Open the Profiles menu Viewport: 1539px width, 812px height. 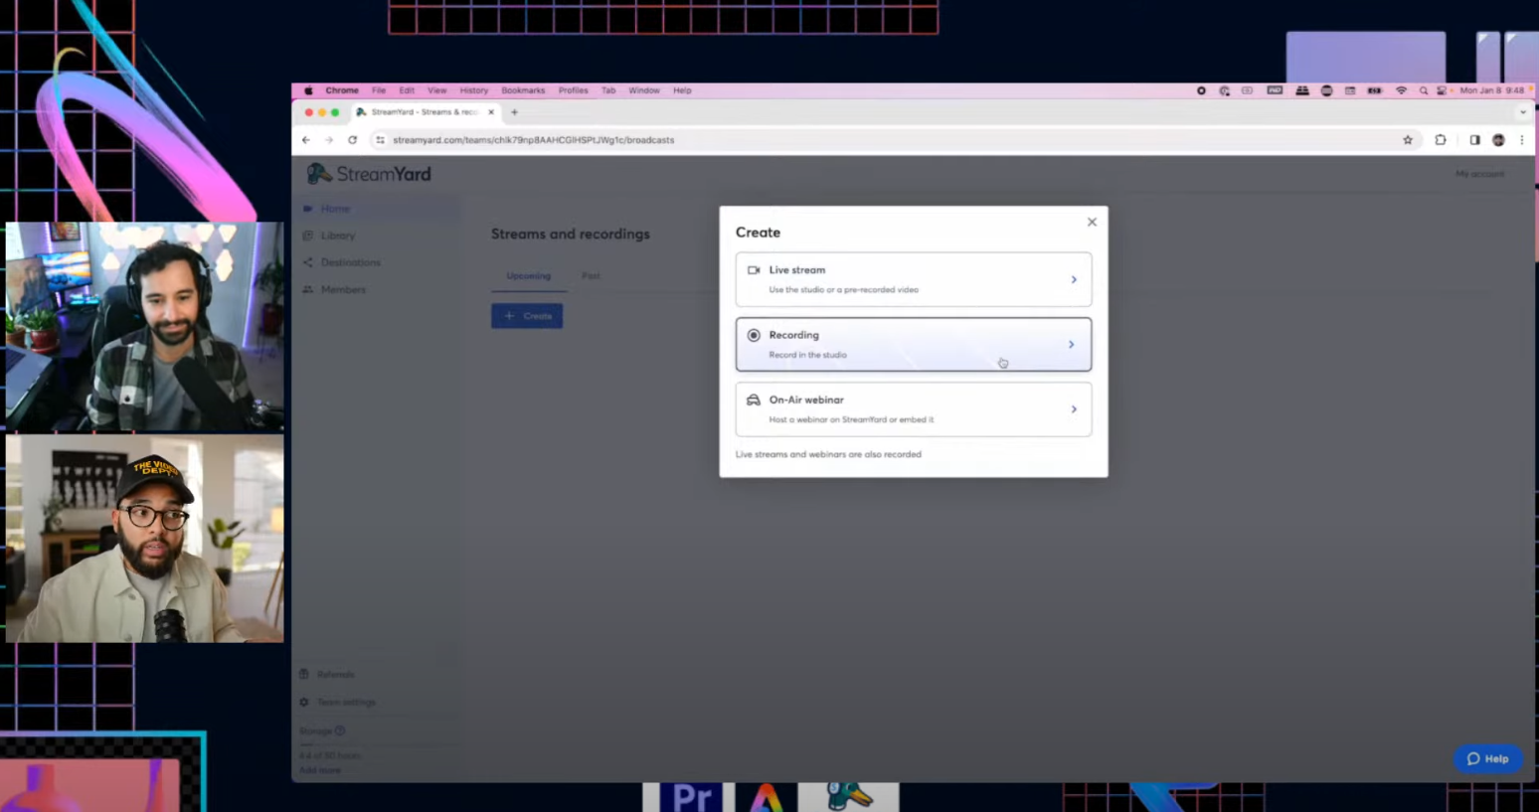573,90
